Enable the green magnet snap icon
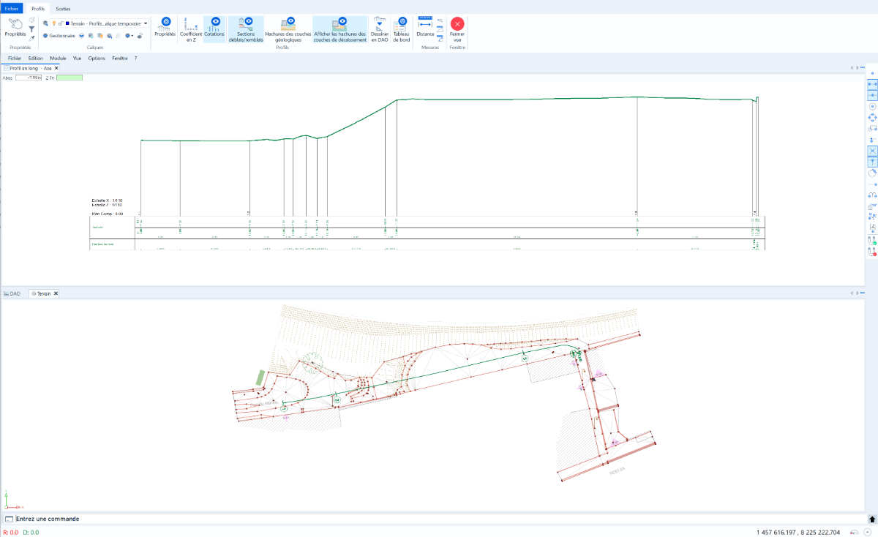 (x=872, y=240)
